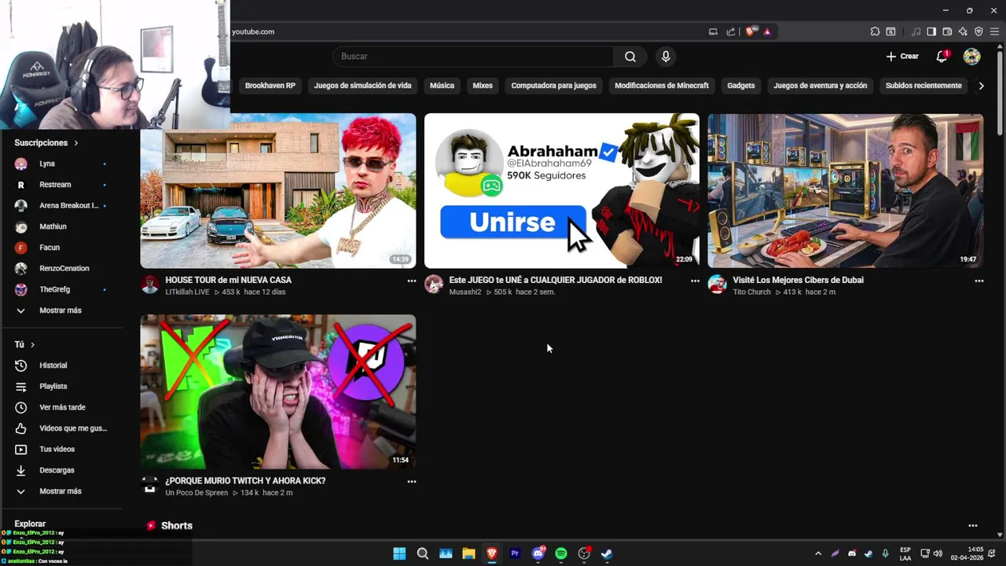This screenshot has width=1006, height=566.
Task: Open options menu for Roblox JUEGO video
Action: coord(695,281)
